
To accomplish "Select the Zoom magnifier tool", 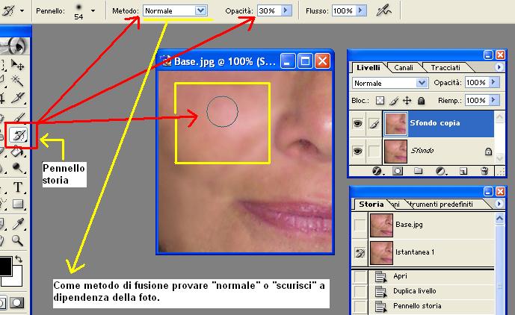I will (x=17, y=240).
